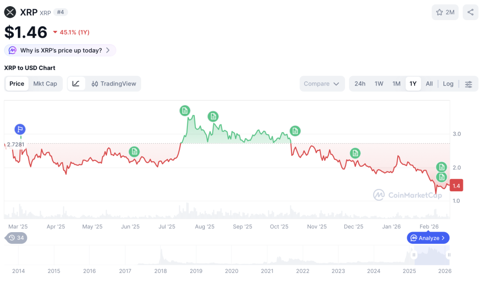Show the All time range

point(429,84)
